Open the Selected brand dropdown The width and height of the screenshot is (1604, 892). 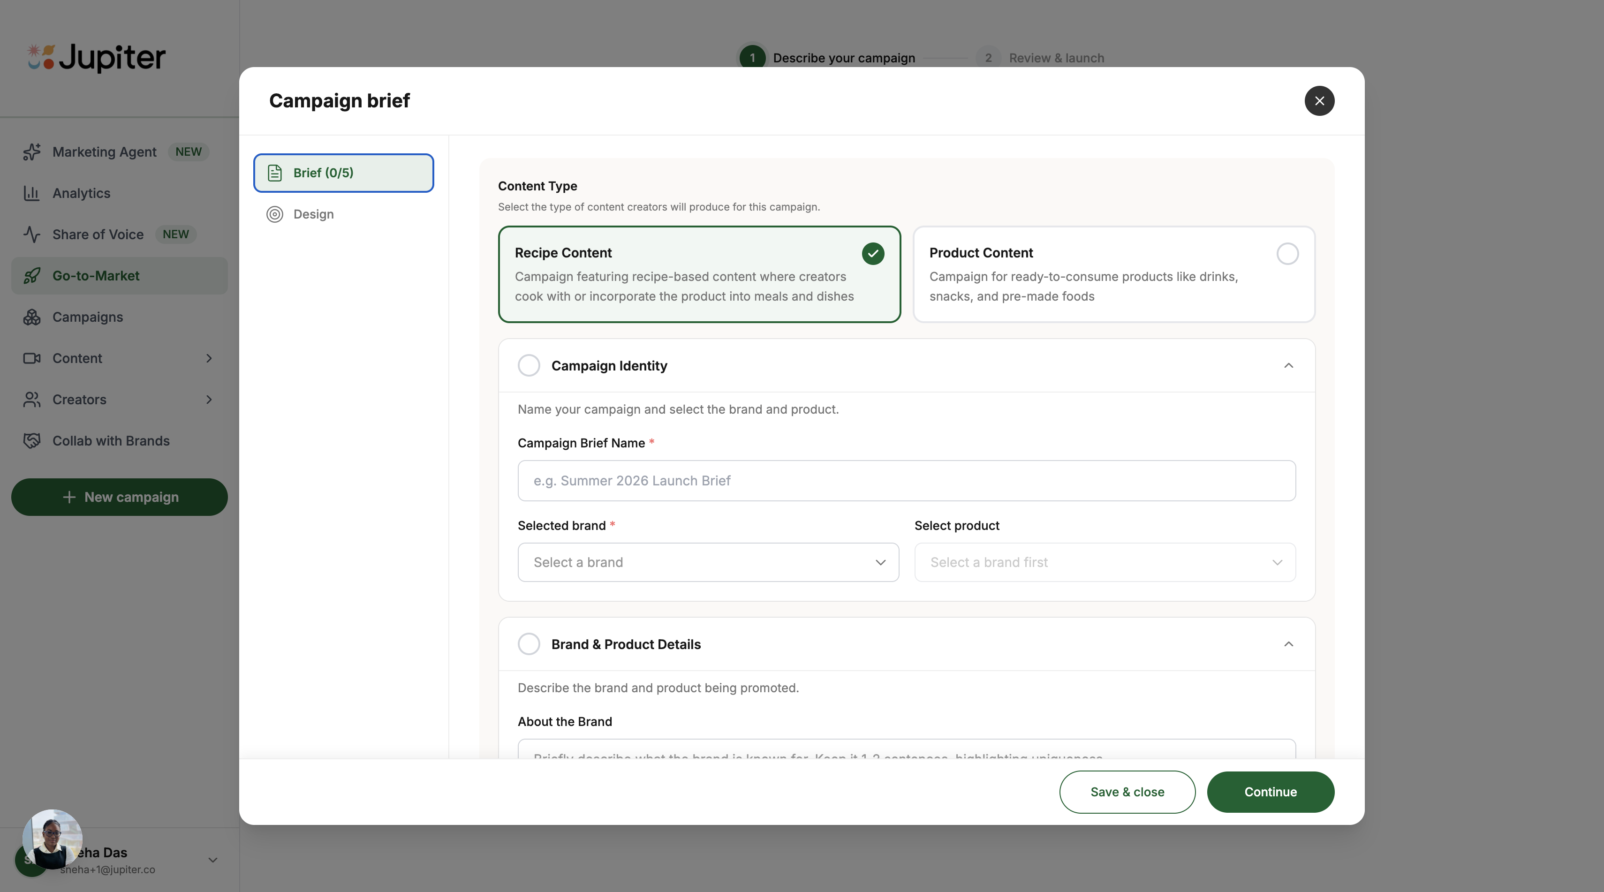coord(708,562)
